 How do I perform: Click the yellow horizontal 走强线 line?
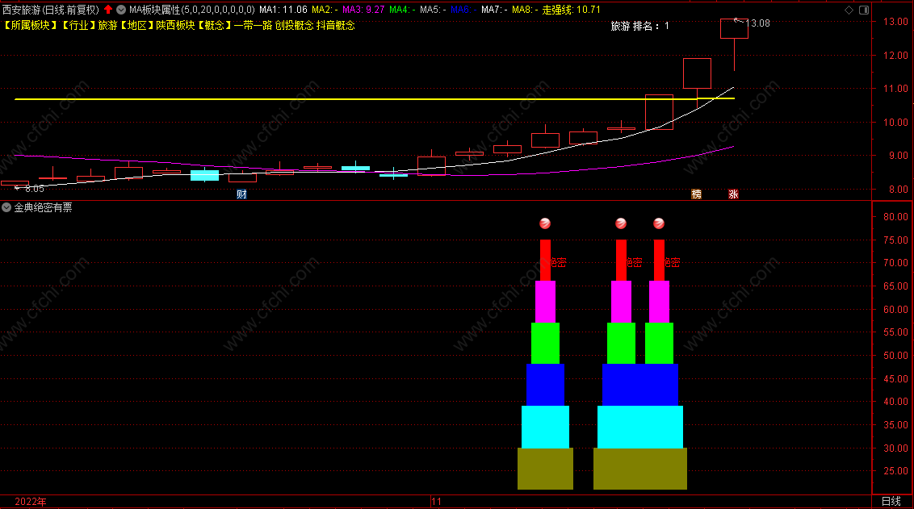click(374, 99)
